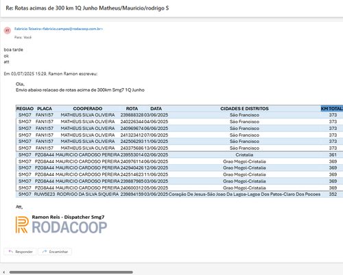This screenshot has height=275, width=343.
Task: Click route number 239894159
Action: point(132,194)
